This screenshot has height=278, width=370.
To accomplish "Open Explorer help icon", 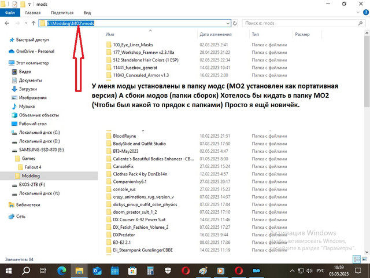I will pos(366,12).
